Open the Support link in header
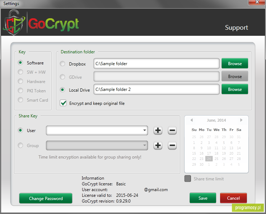 [x=237, y=28]
